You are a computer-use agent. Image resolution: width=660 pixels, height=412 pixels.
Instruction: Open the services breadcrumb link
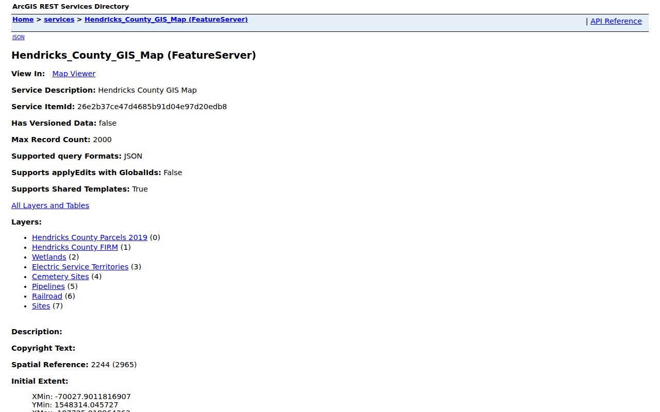point(59,20)
